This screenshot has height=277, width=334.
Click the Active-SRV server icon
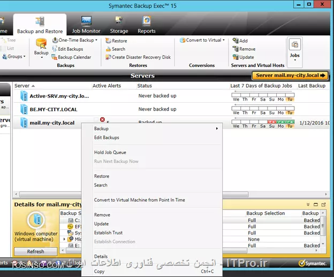tap(24, 96)
